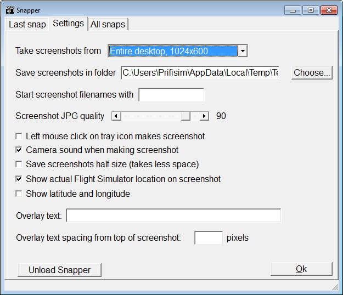
Task: Click the JPG quality slider right arrow
Action: point(204,116)
